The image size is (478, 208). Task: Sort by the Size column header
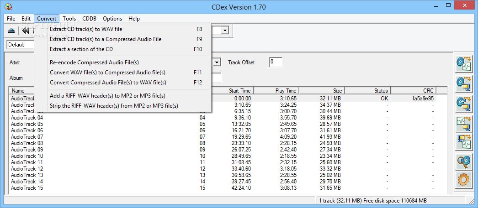coord(322,91)
